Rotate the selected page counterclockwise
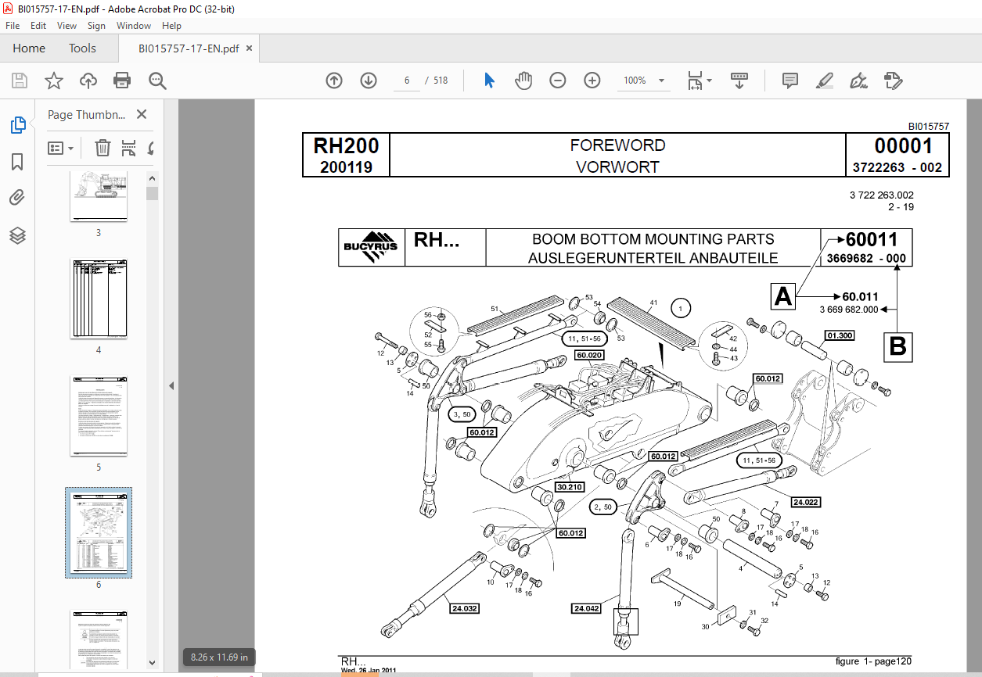The image size is (982, 677). coord(150,148)
